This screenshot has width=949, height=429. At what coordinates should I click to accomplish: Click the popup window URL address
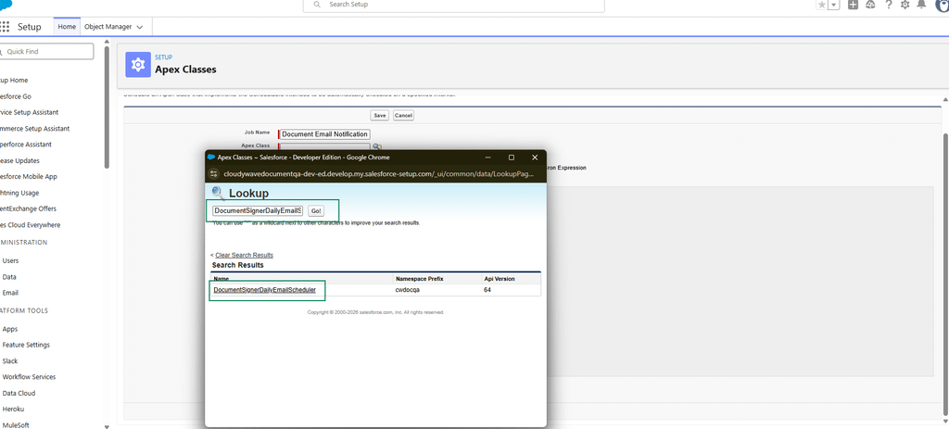point(379,173)
